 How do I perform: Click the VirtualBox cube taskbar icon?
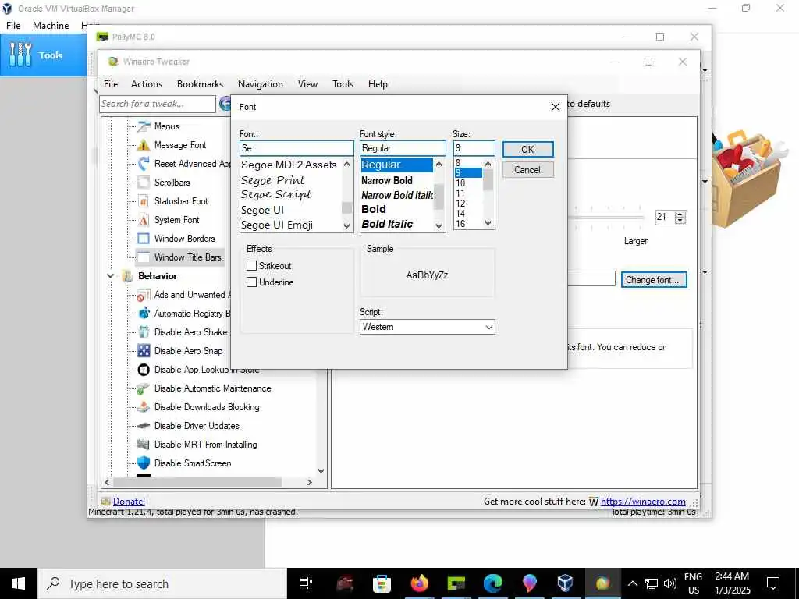[566, 583]
